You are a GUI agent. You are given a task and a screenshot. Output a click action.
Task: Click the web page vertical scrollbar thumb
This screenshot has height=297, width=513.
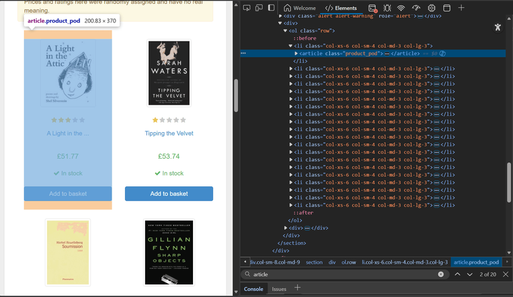236,95
